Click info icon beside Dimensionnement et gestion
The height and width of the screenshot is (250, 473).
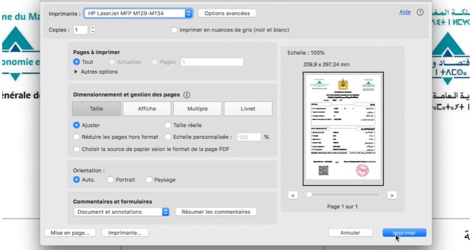click(x=187, y=95)
